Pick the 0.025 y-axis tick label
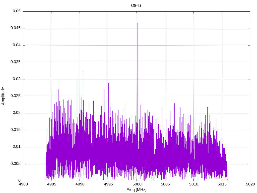 pyautogui.click(x=16, y=96)
